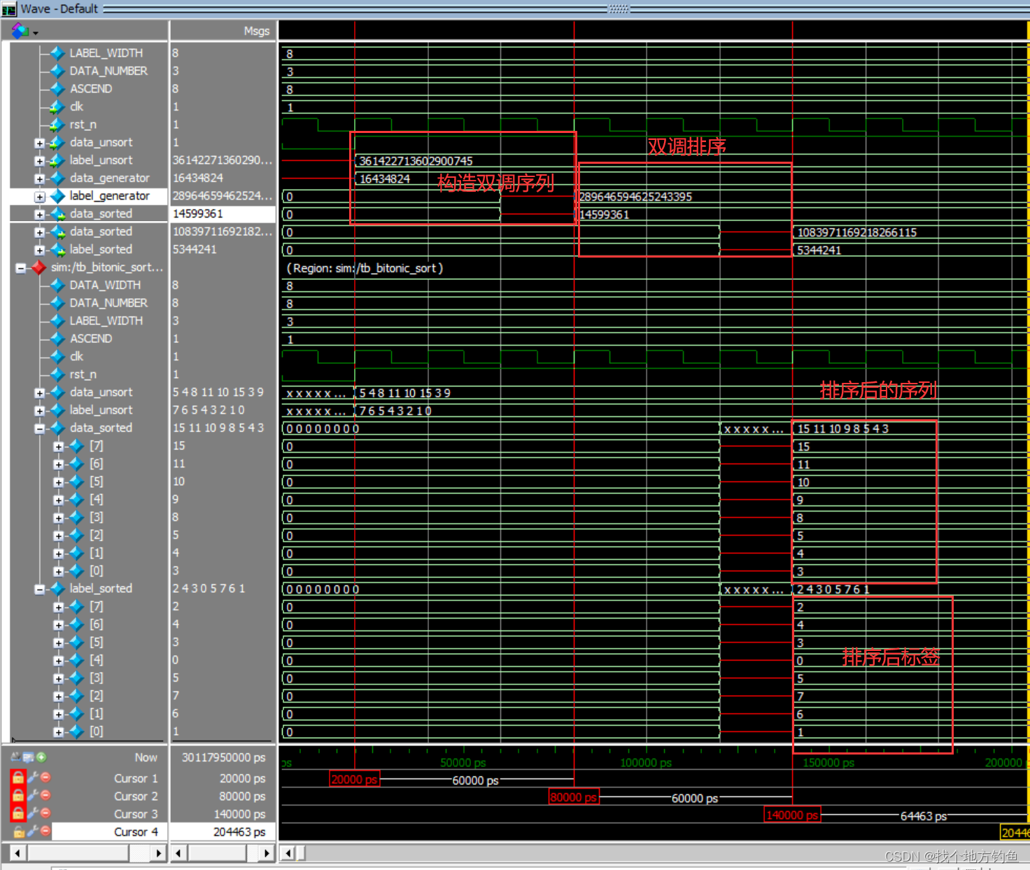Click the Now time 30117950000 ps
The height and width of the screenshot is (870, 1030).
(224, 757)
